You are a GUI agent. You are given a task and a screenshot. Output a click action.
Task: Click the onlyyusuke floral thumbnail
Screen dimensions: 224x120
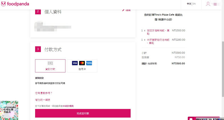click(9, 110)
